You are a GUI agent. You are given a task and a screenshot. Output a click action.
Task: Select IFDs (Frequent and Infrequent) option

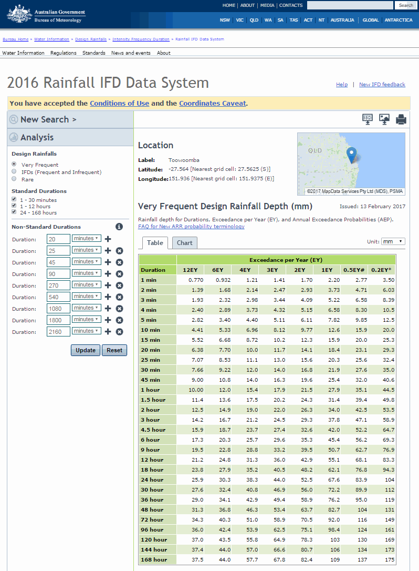pos(14,171)
